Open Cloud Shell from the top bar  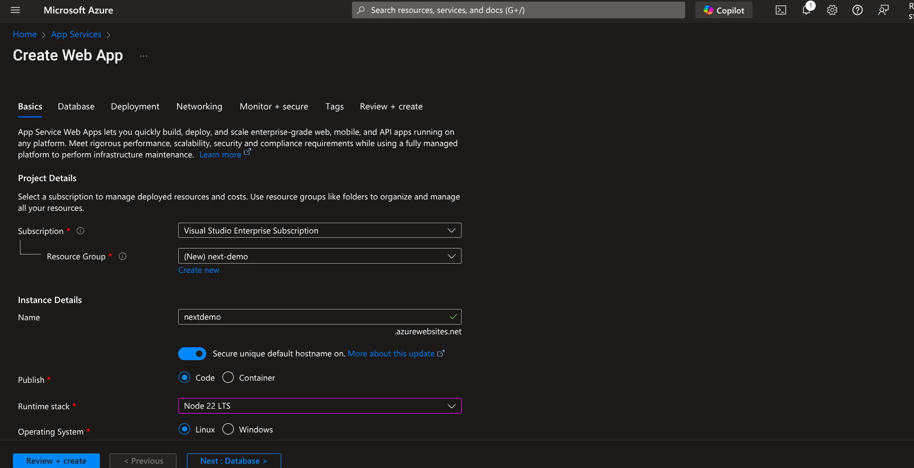click(x=781, y=10)
